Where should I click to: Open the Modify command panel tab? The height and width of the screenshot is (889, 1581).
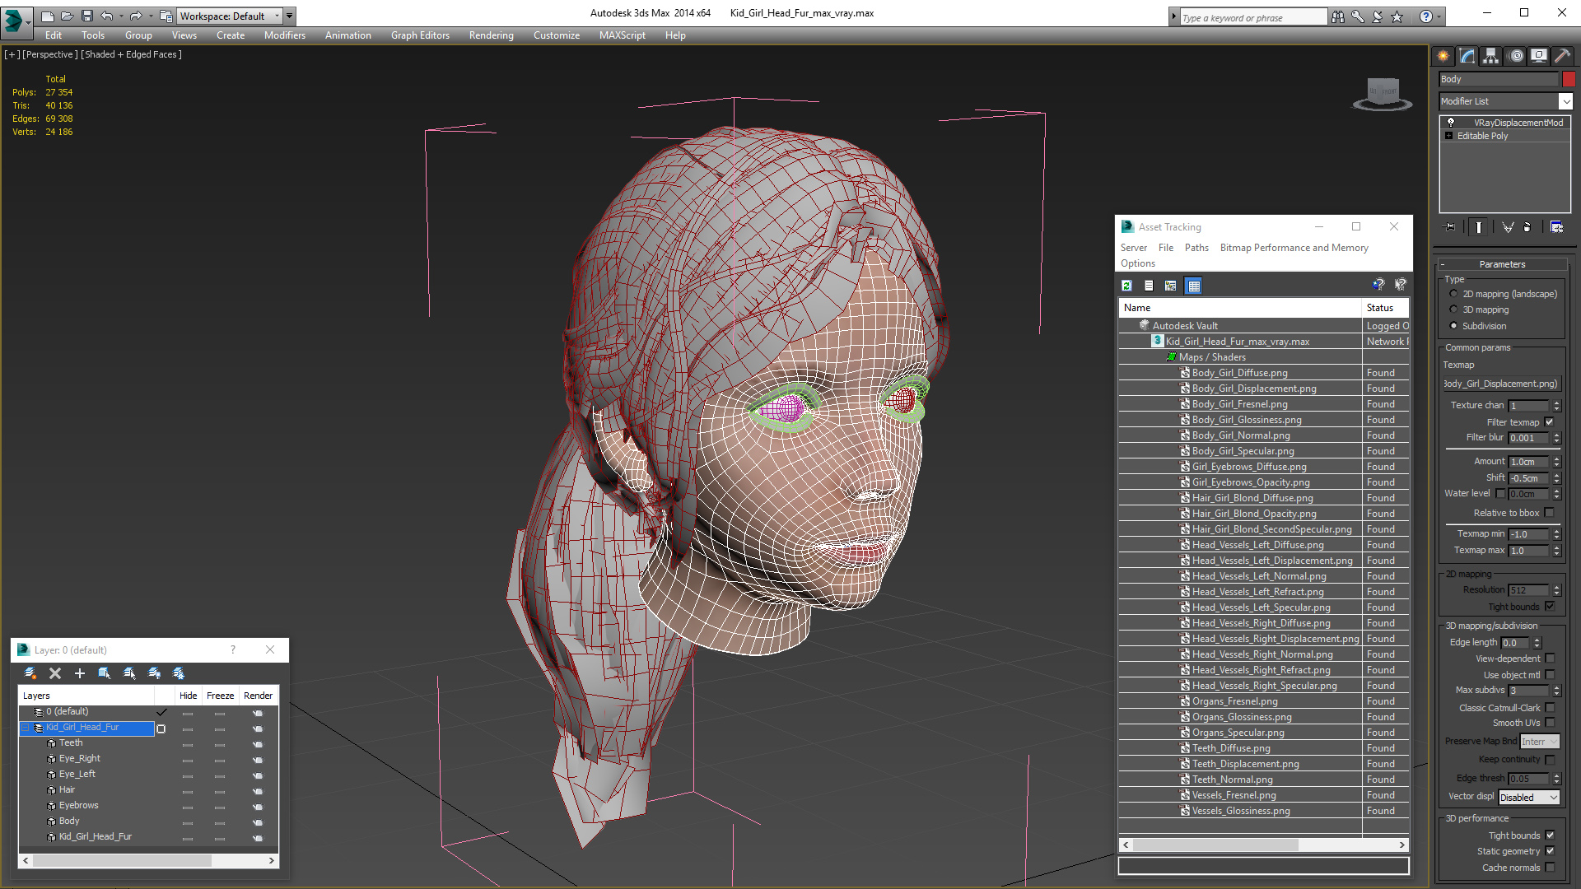(1467, 56)
